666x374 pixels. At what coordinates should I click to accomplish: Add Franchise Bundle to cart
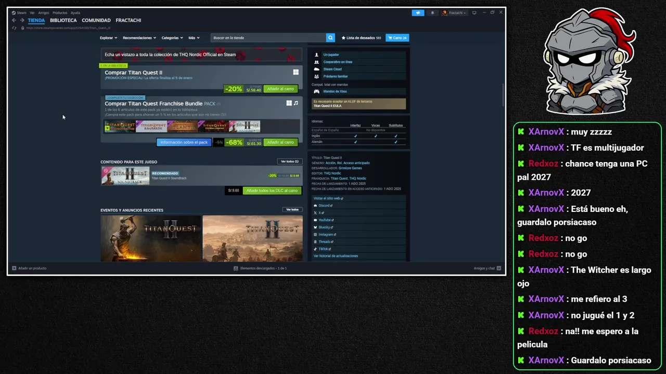point(280,142)
